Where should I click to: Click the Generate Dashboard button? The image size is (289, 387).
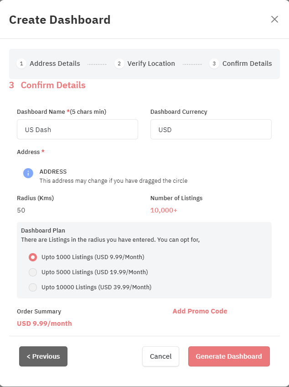click(x=229, y=356)
